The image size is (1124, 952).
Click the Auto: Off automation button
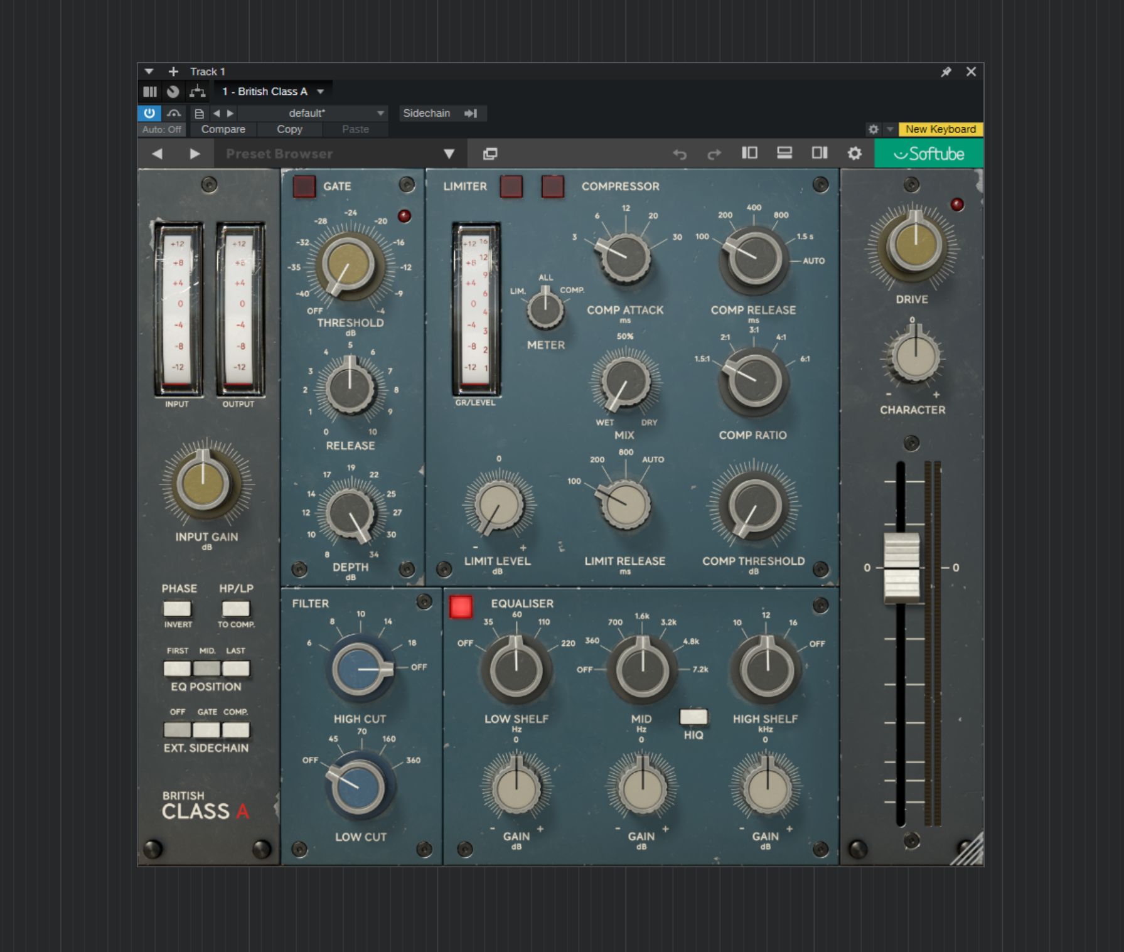point(161,129)
